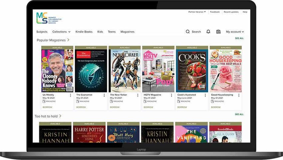Screen dimensions: 283x160
Task: Borrow Us Weekly magazine
Action: (47, 107)
